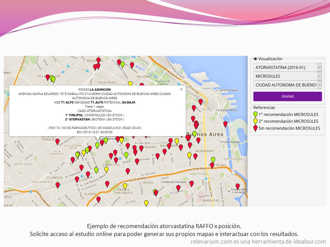The image size is (330, 247).
Task: Click the eye icon beside Visualización
Action: [255, 59]
